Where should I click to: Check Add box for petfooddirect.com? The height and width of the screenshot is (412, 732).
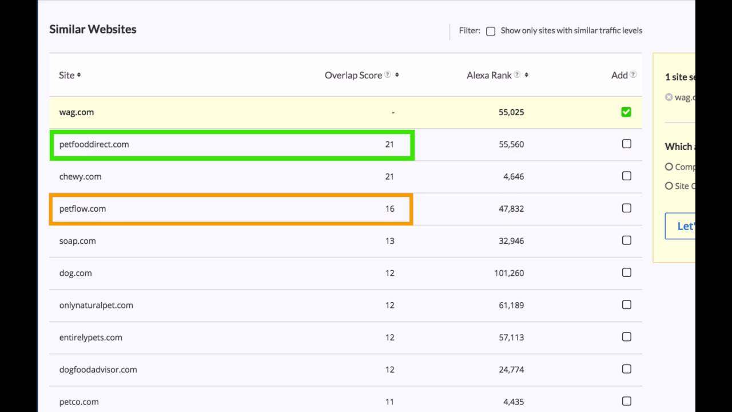[x=627, y=144]
